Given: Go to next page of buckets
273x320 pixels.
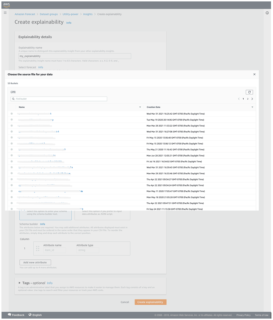Looking at the screenshot, I should pyautogui.click(x=252, y=99).
